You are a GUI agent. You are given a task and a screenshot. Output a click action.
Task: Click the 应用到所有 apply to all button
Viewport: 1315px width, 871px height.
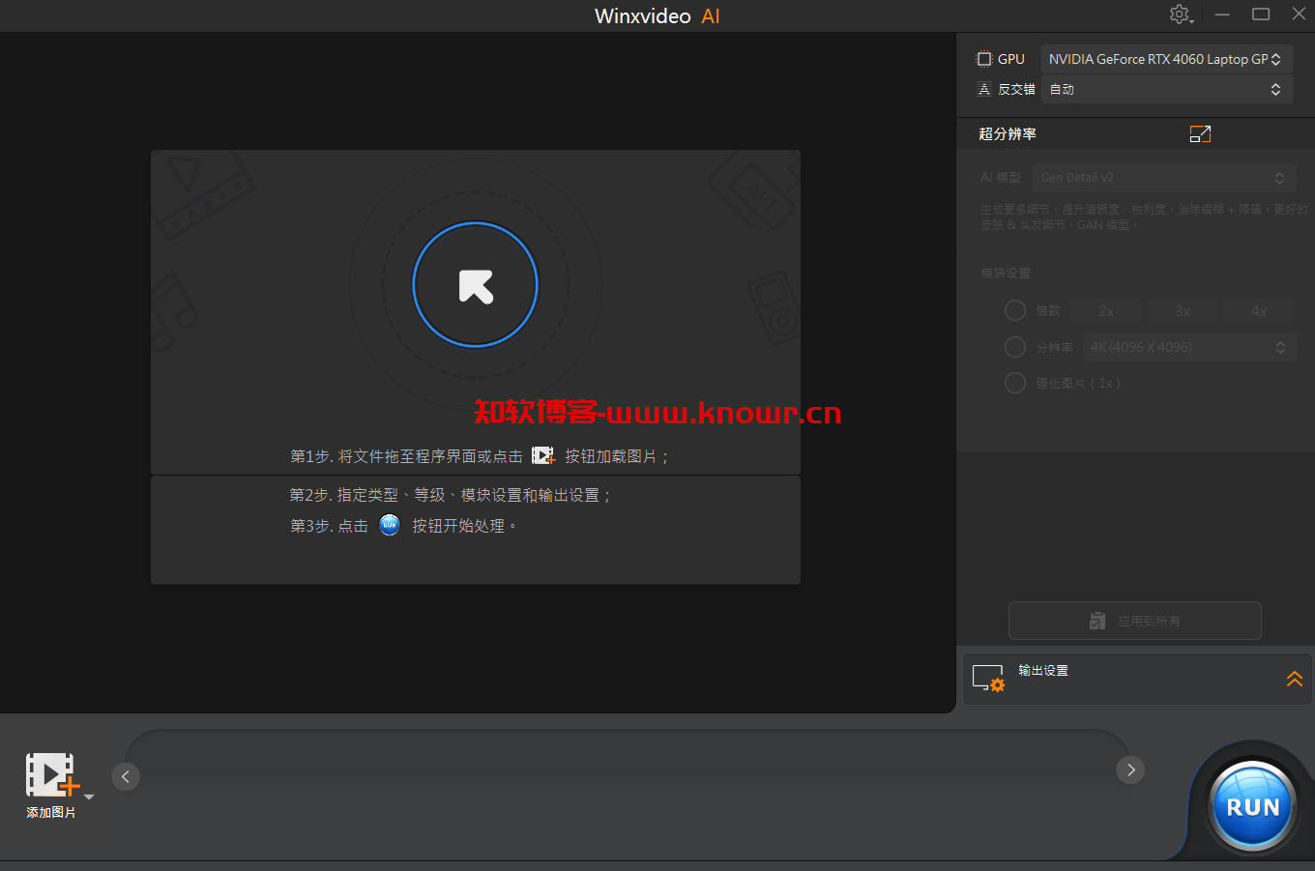coord(1135,621)
